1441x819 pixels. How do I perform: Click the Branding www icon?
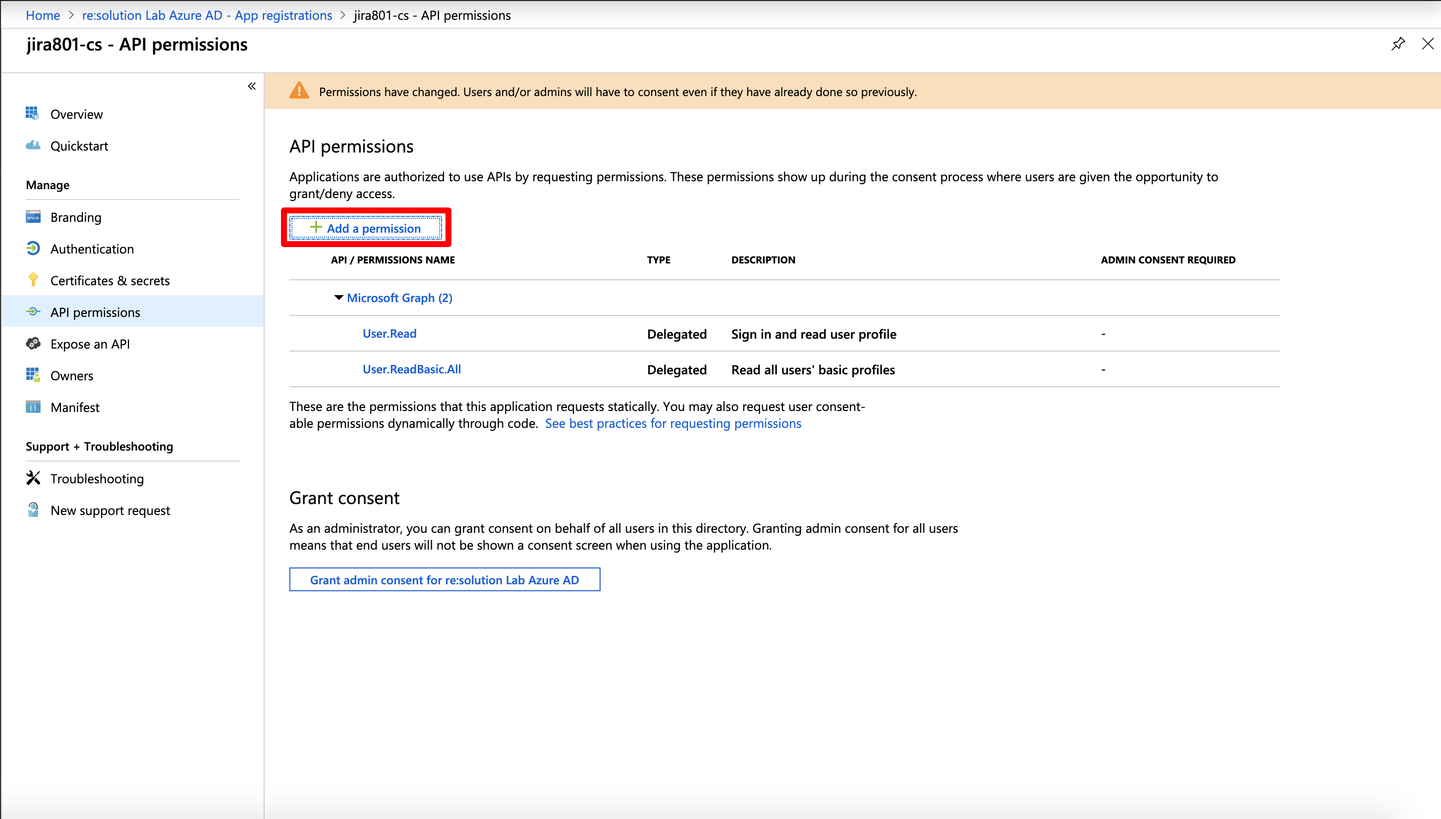point(33,216)
